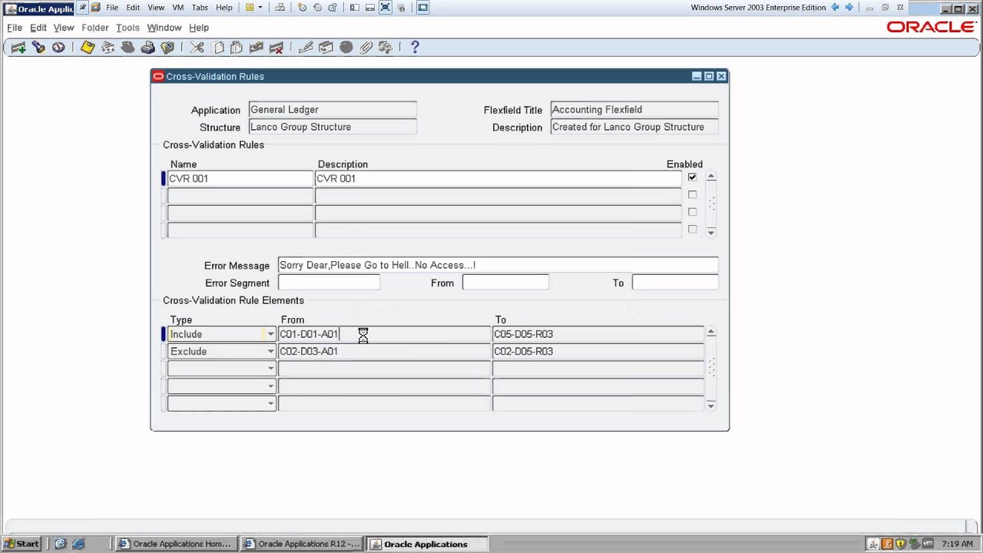Open the Tools menu

(127, 28)
